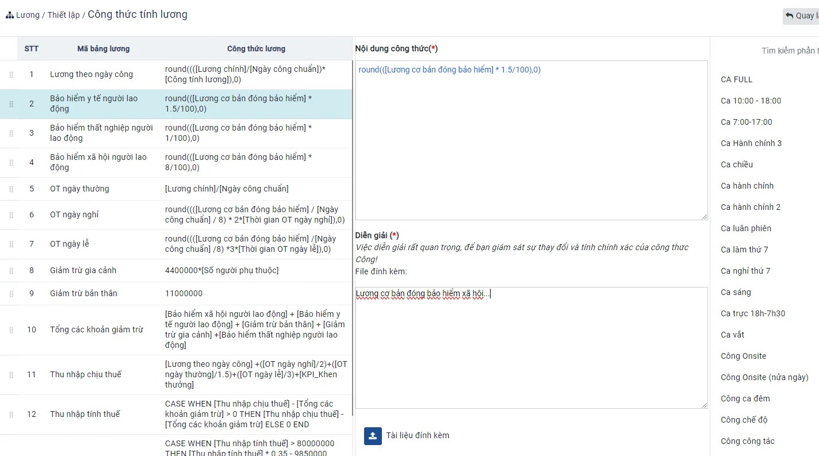This screenshot has height=456, width=819.
Task: Go to Lương breadcrumb link
Action: tap(28, 15)
